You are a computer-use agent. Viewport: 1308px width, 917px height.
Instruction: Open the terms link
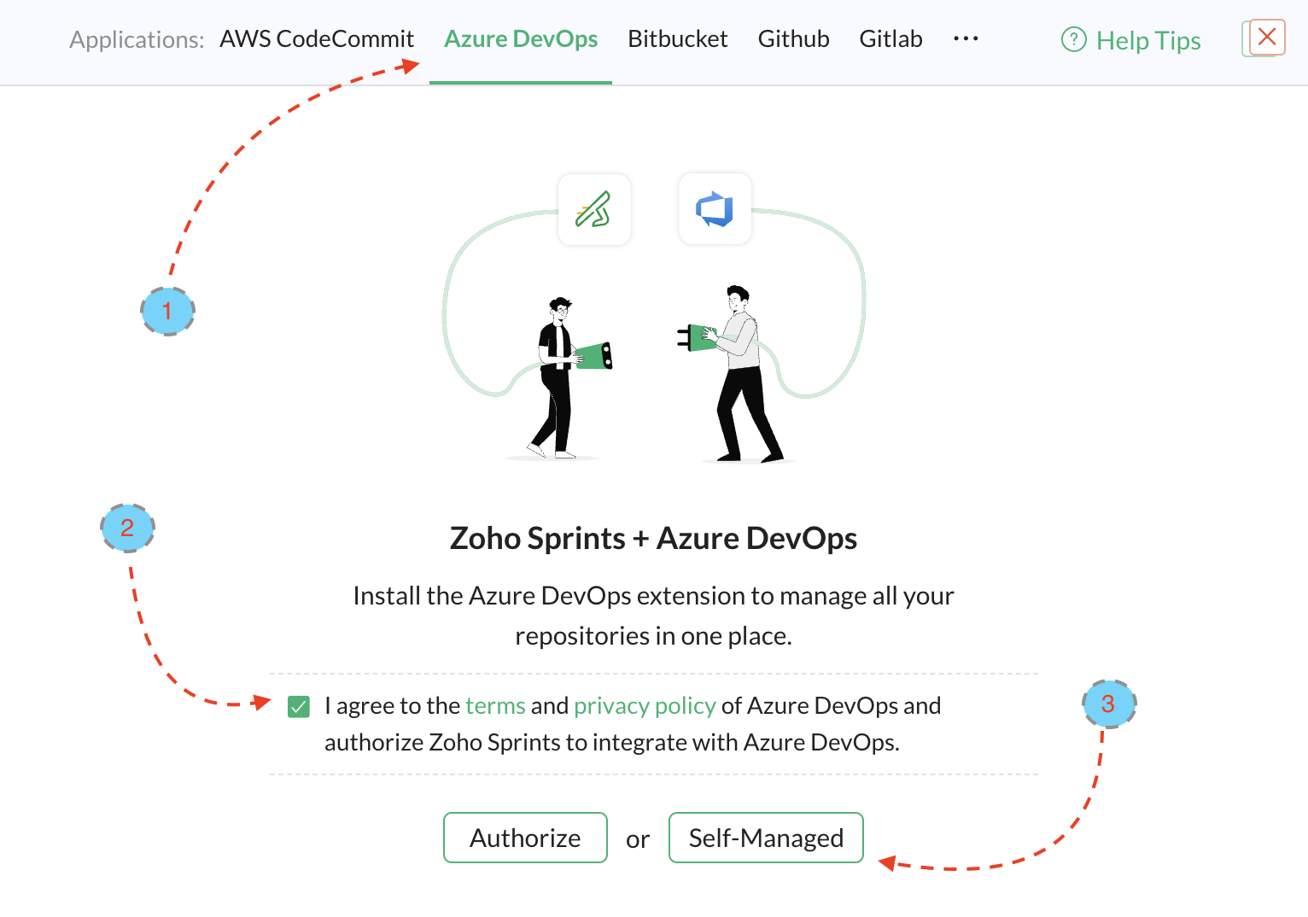[x=495, y=705]
